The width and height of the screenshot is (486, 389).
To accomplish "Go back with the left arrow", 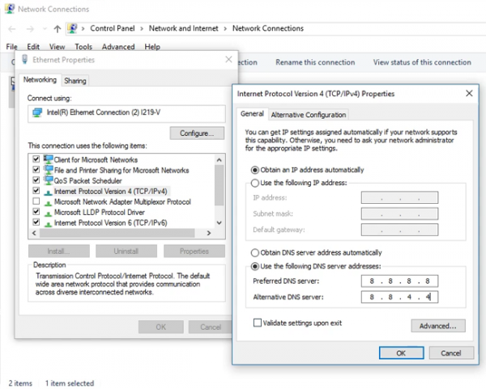I will point(12,29).
